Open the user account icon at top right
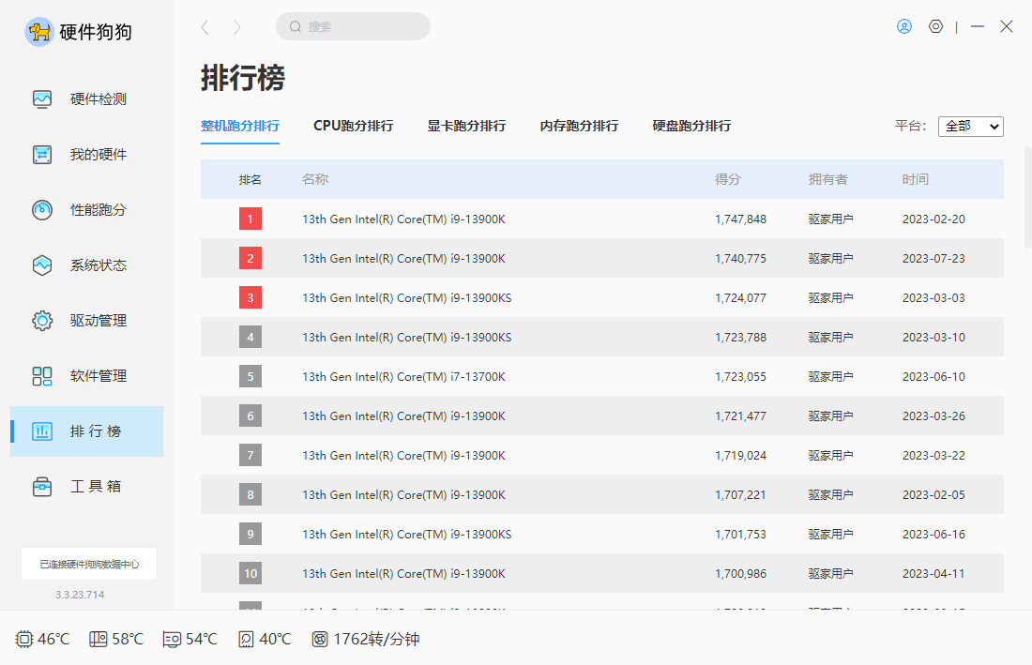 [x=903, y=26]
